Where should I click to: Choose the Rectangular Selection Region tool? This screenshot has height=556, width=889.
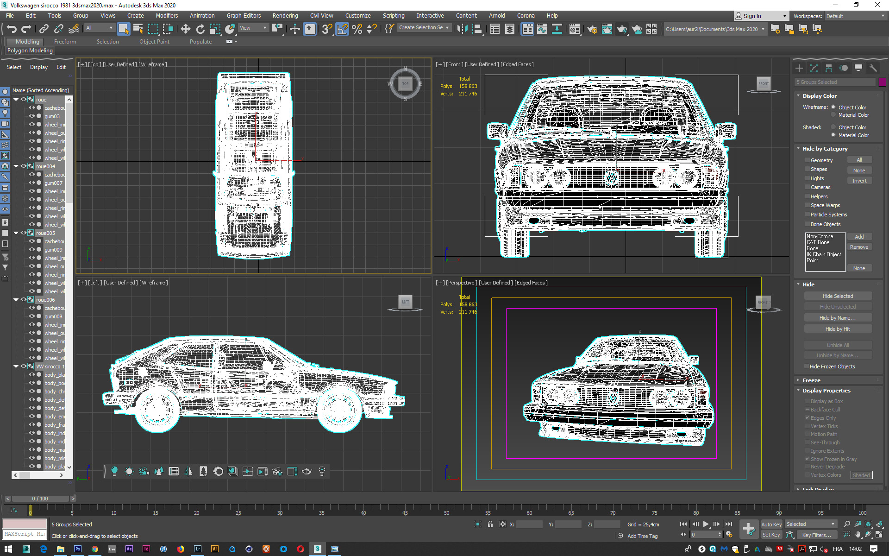(x=153, y=29)
